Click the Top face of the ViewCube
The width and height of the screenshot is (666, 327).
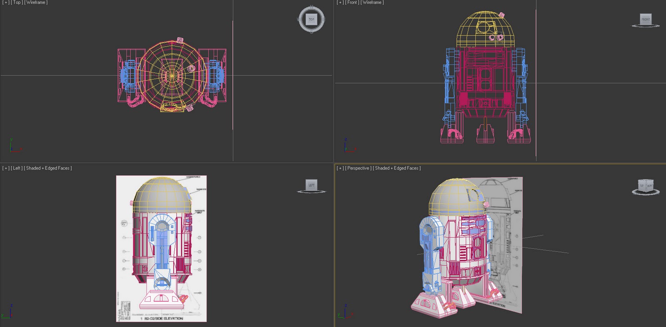[x=311, y=19]
